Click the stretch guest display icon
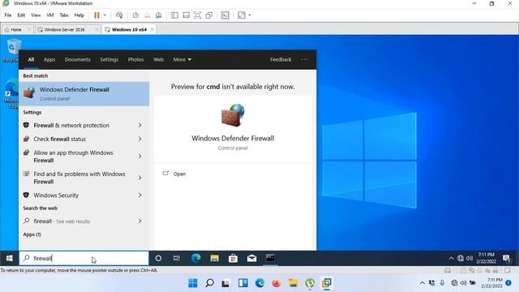Viewport: 519px width, 292px height. (x=242, y=15)
